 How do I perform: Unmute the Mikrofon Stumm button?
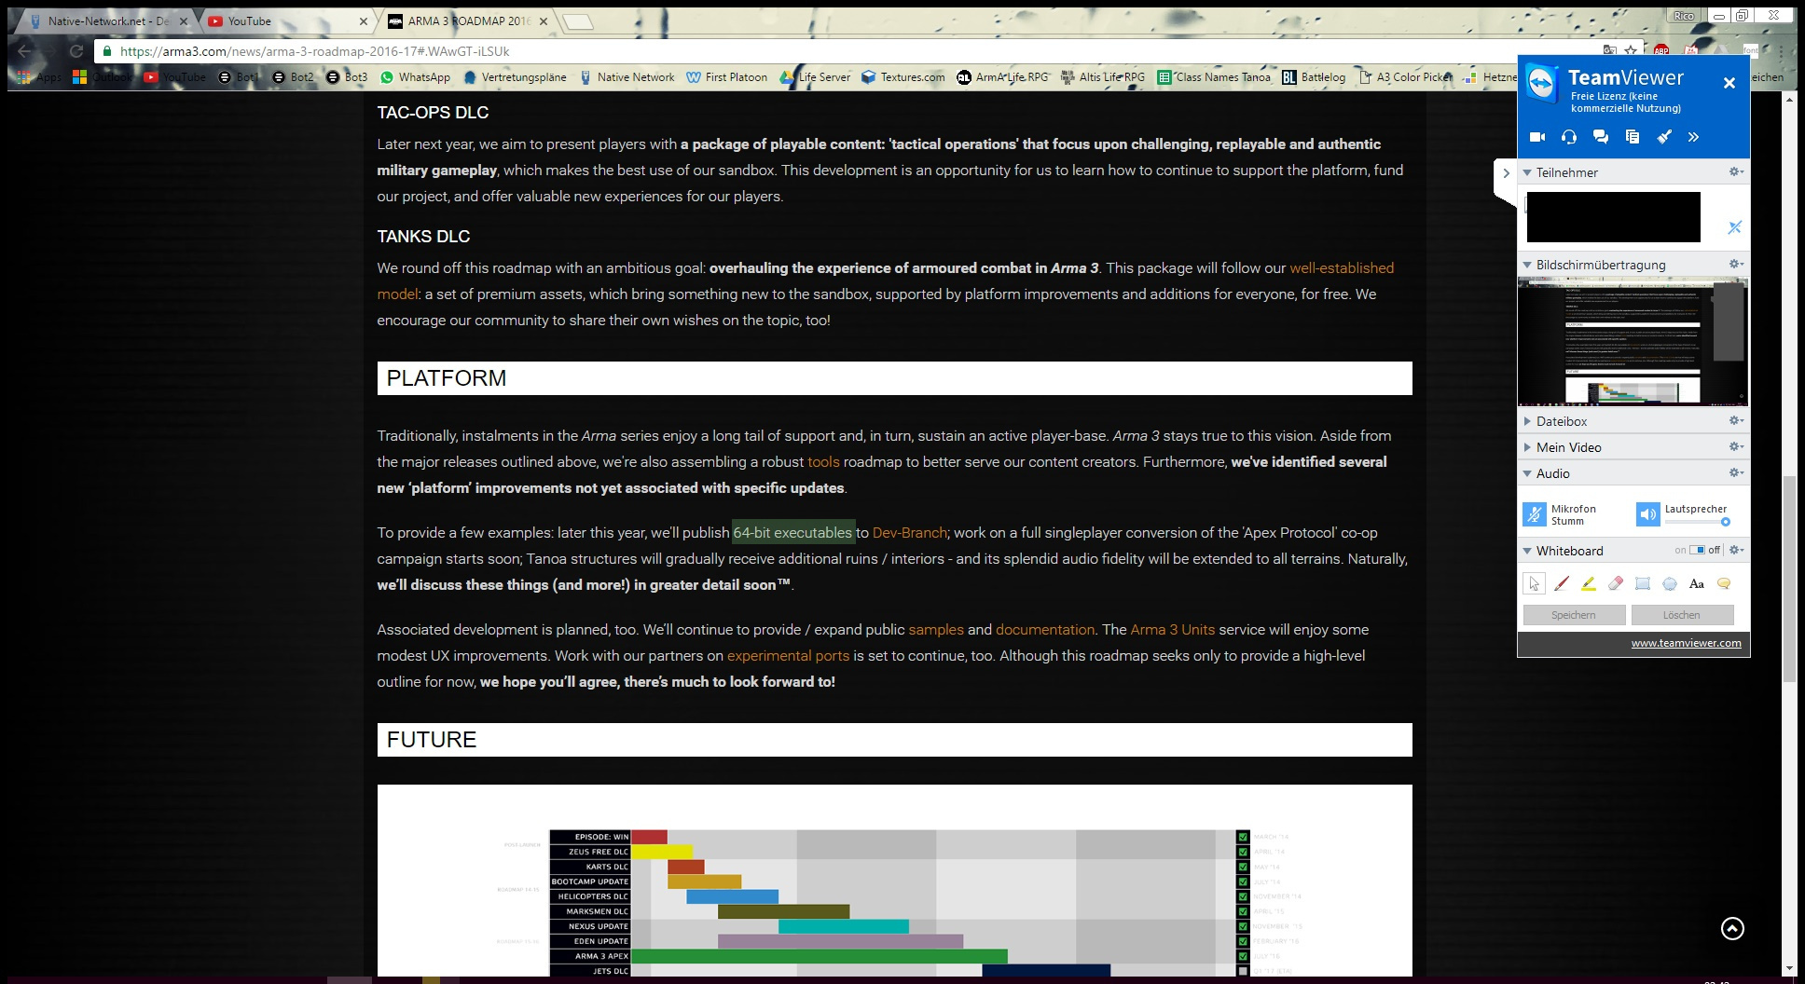[x=1535, y=514]
